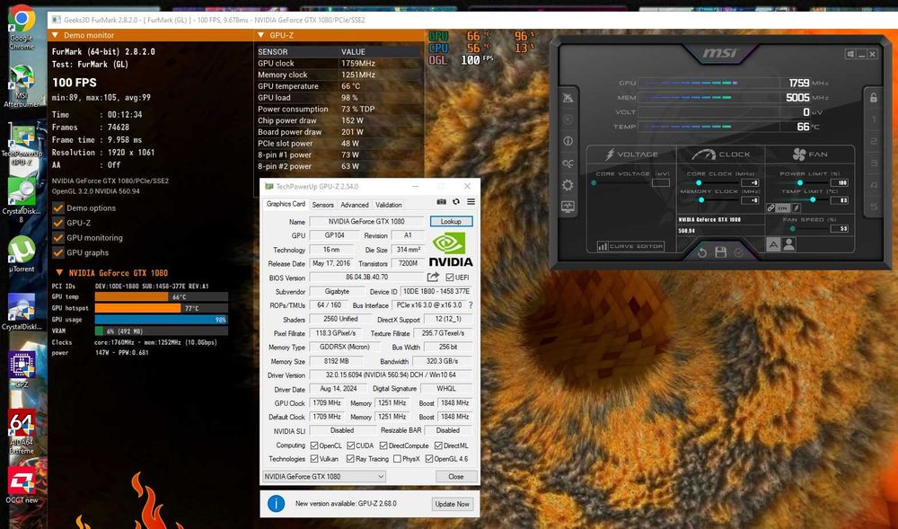Open the OC Scanner icon in Afterburner
This screenshot has height=529, width=898.
pyautogui.click(x=568, y=163)
